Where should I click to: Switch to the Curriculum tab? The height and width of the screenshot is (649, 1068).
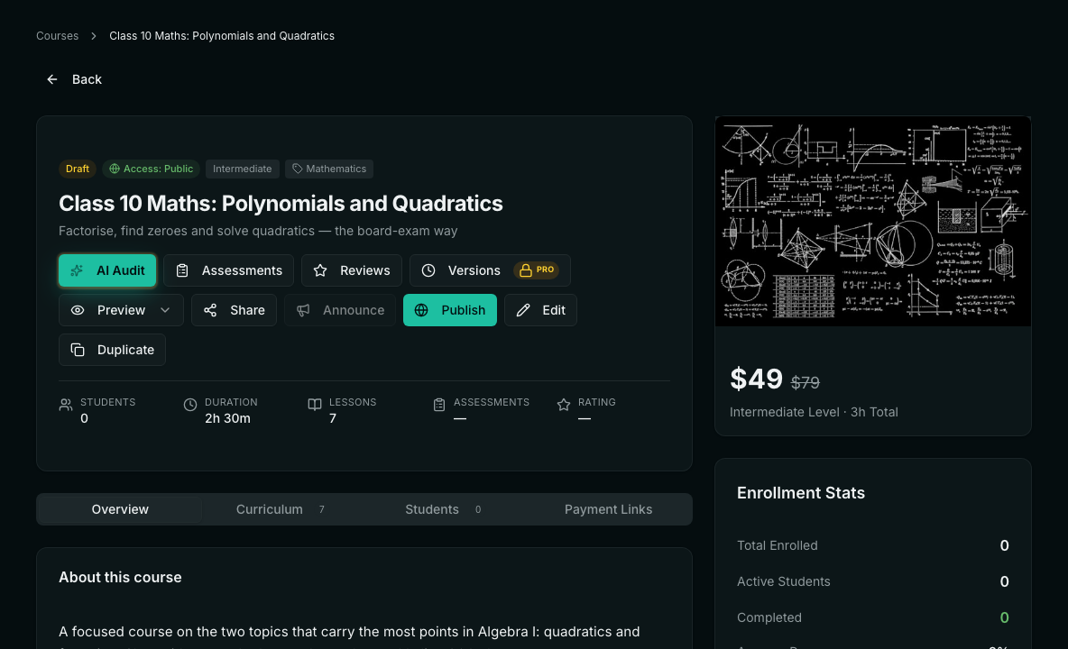(x=280, y=509)
